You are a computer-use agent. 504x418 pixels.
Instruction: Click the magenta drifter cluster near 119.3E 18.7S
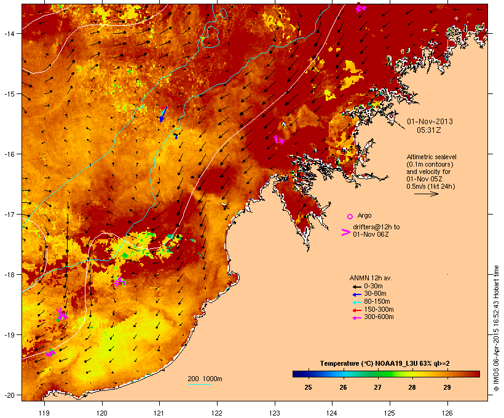pos(61,313)
